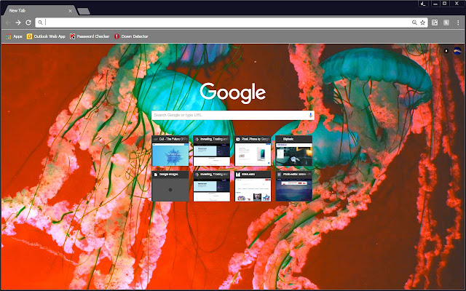This screenshot has width=466, height=291.
Task: Open the Pixel, Phone by Google thumbnail
Action: (253, 151)
